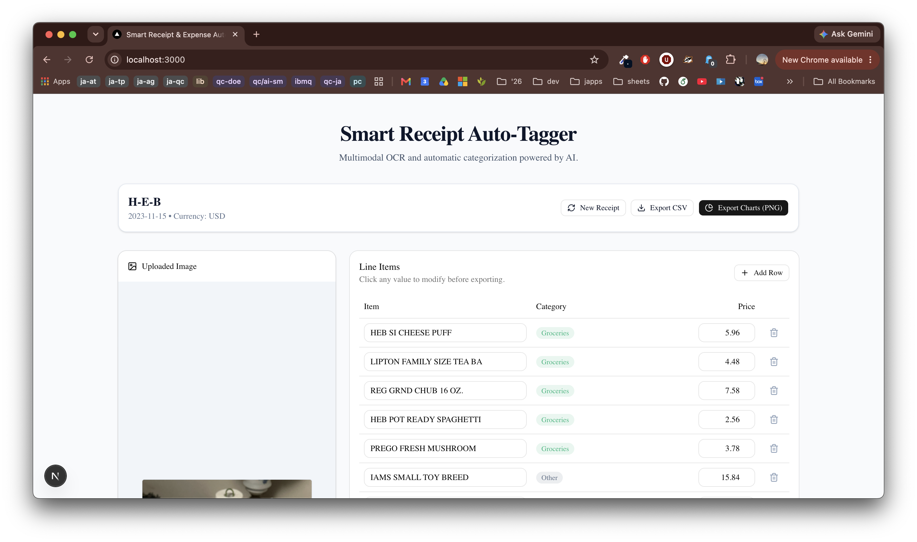
Task: Open the red hand ad blocker extension
Action: (645, 60)
